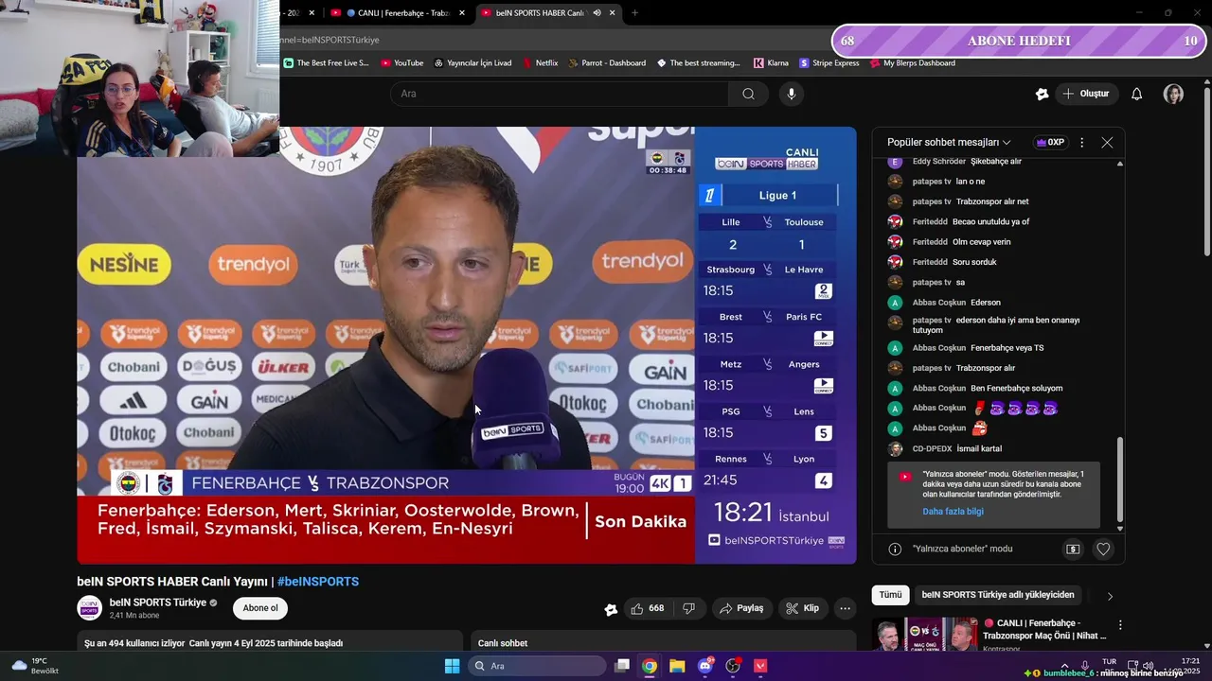Open Fenerbahçe - Trabzonspor Maç Önü thumbnail

tap(925, 635)
